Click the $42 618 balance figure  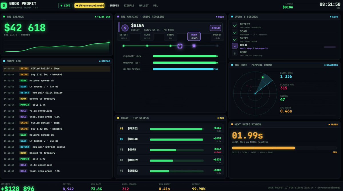[x=25, y=28]
